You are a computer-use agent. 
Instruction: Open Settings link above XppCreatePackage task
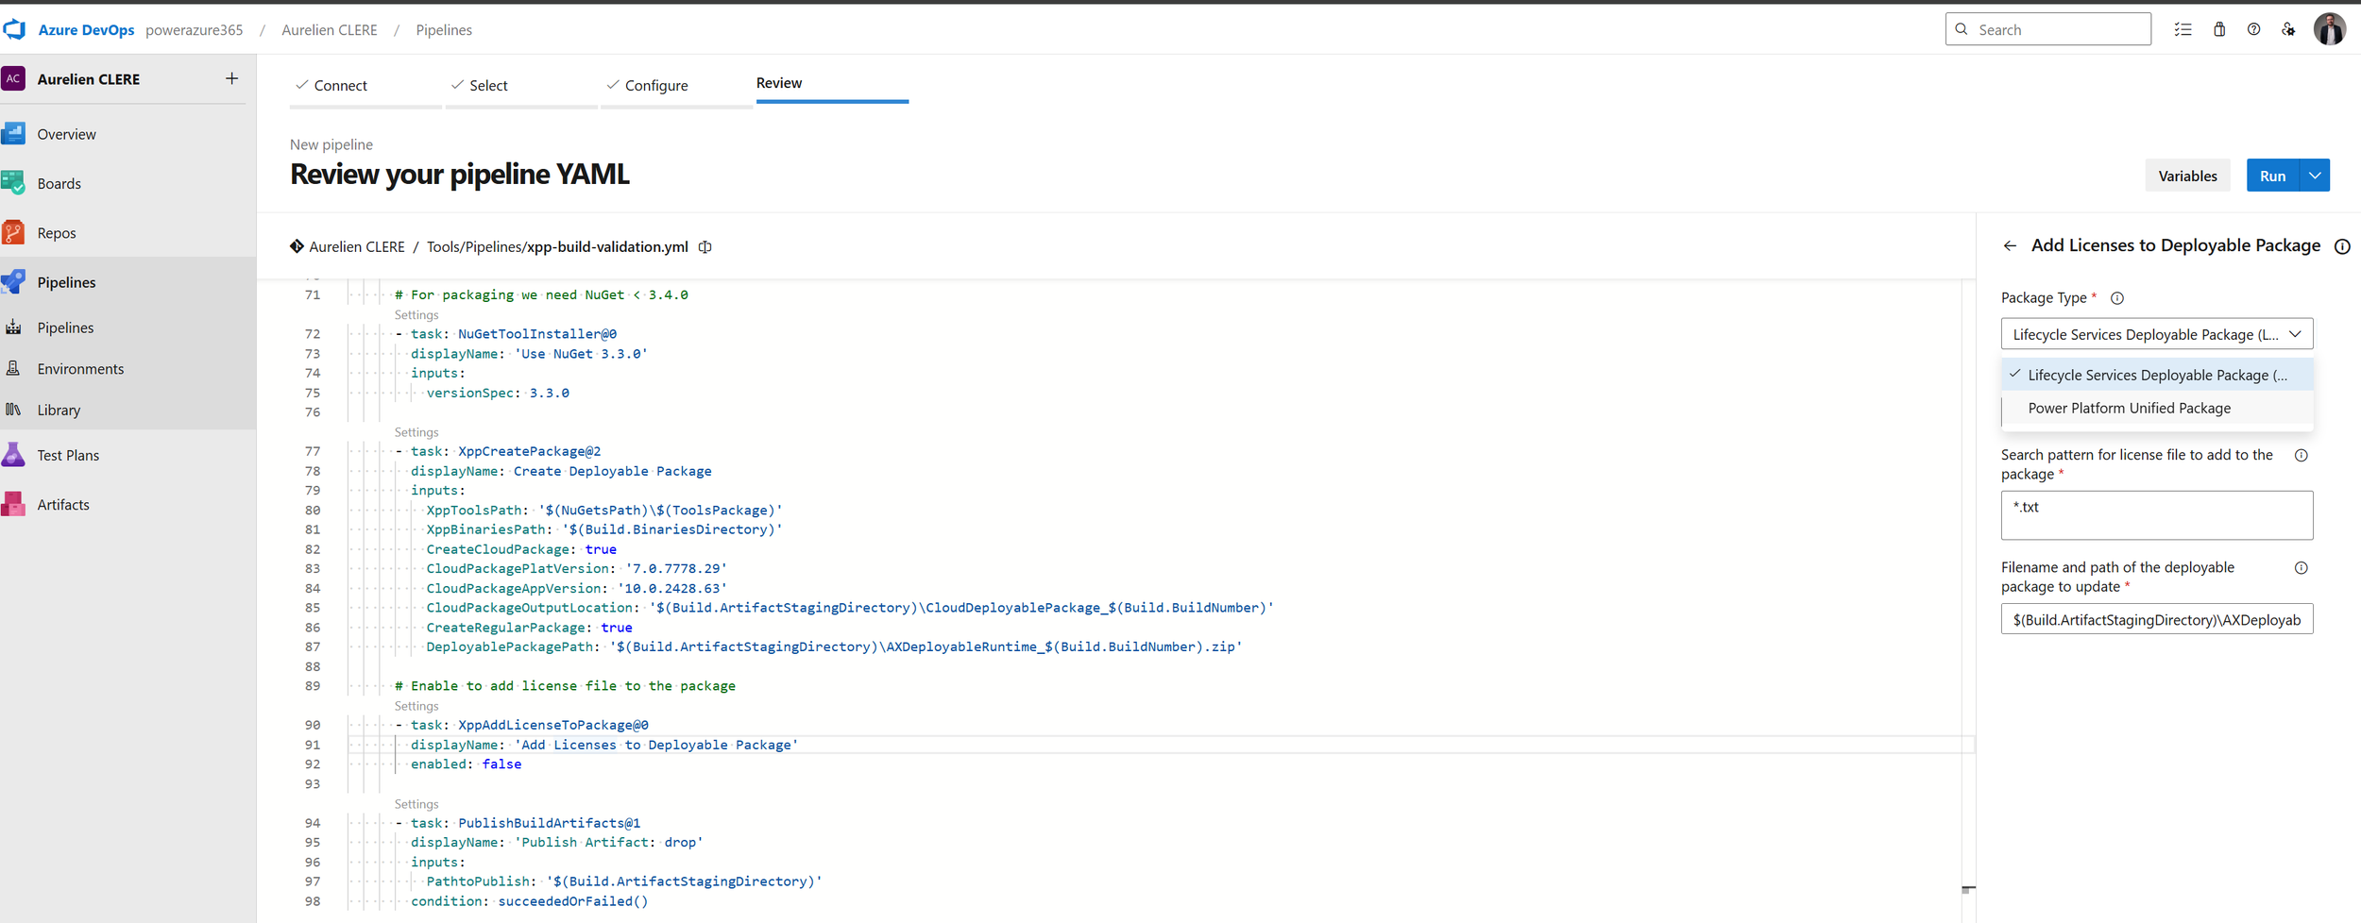[x=416, y=432]
